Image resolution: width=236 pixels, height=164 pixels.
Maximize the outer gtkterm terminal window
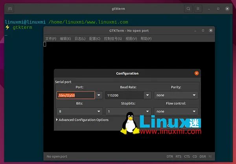pyautogui.click(x=218, y=9)
